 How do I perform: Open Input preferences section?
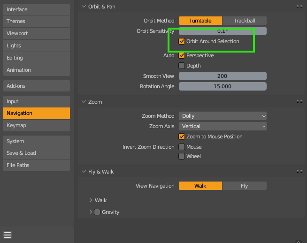coord(37,101)
